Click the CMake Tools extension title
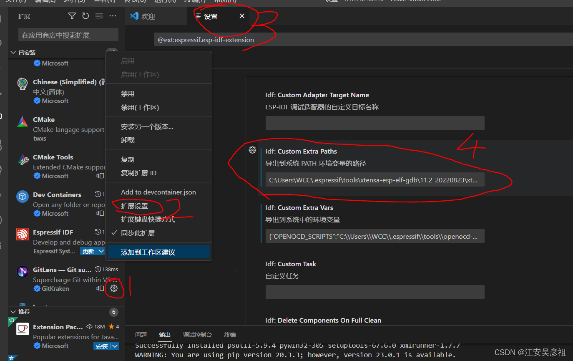573x361 pixels. click(53, 157)
